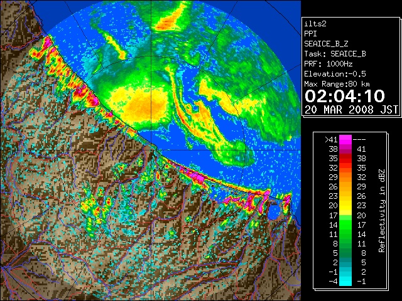Click the yellow swatch beside label 20
This screenshot has height=301, width=402.
click(345, 206)
